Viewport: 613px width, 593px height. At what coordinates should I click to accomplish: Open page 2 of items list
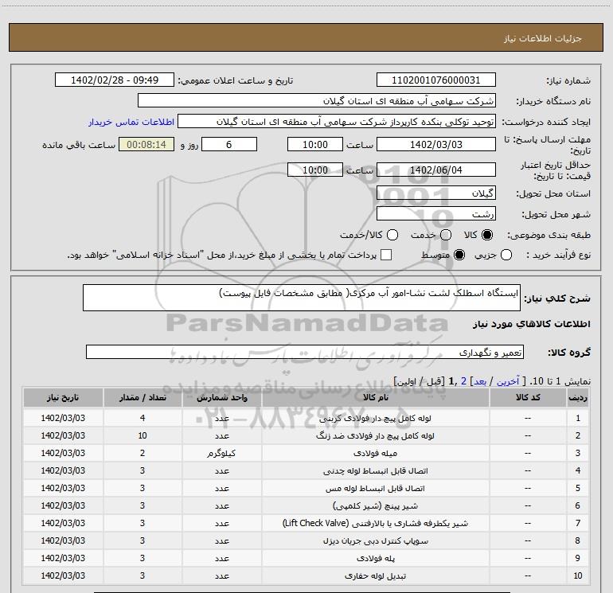463,381
